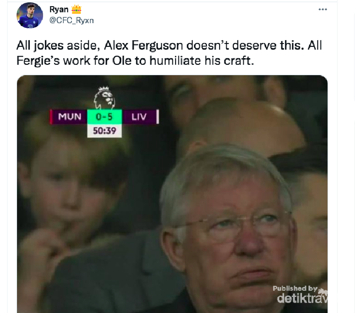Click the MUN team label
The image size is (355, 313).
70,117
